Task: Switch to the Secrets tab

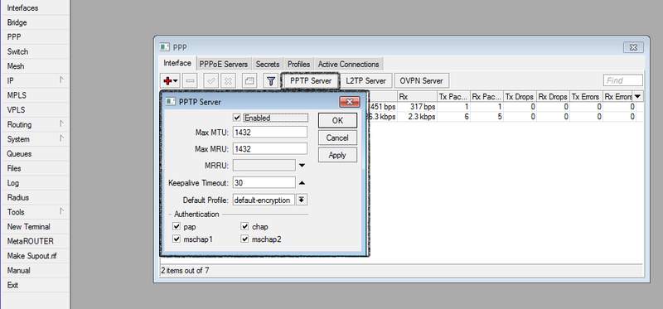Action: click(x=268, y=65)
